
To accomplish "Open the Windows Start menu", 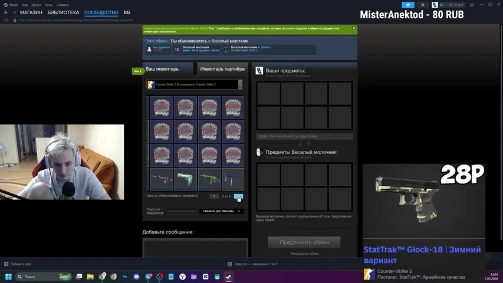I will tap(9, 277).
